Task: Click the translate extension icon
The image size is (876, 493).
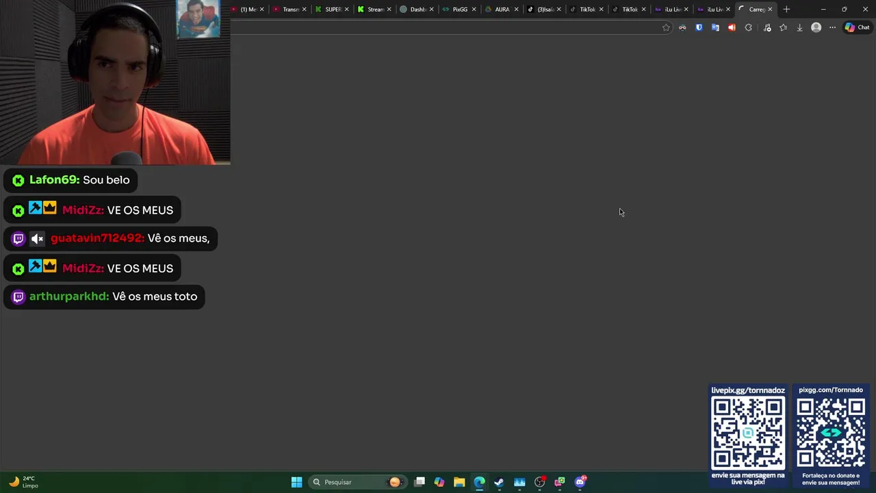Action: (715, 27)
